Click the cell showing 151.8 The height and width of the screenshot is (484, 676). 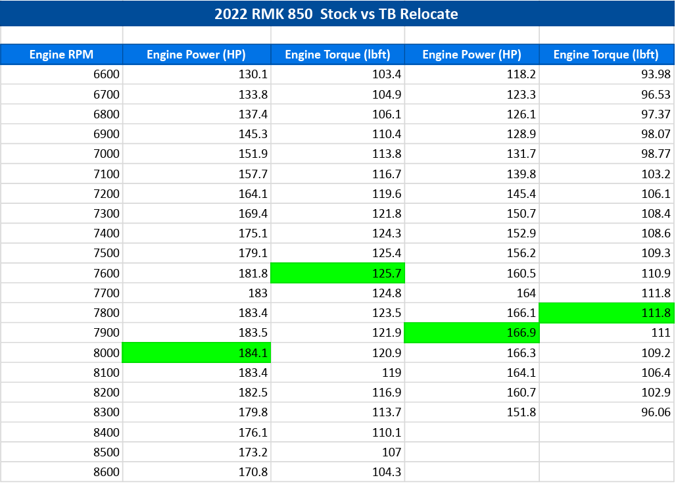click(x=471, y=412)
